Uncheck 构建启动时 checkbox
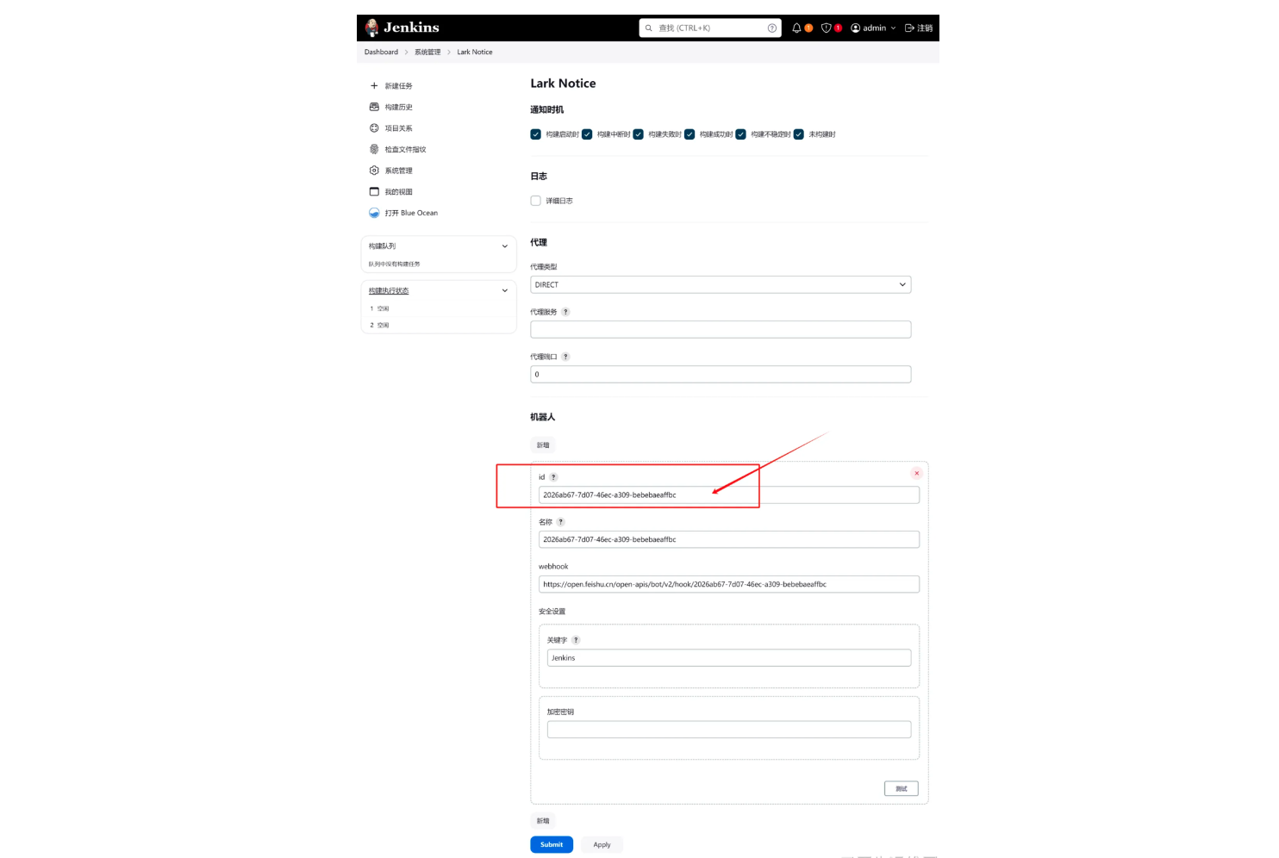 pyautogui.click(x=535, y=134)
